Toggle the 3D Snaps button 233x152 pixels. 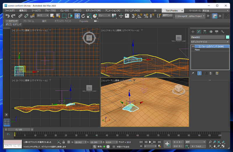point(134,16)
